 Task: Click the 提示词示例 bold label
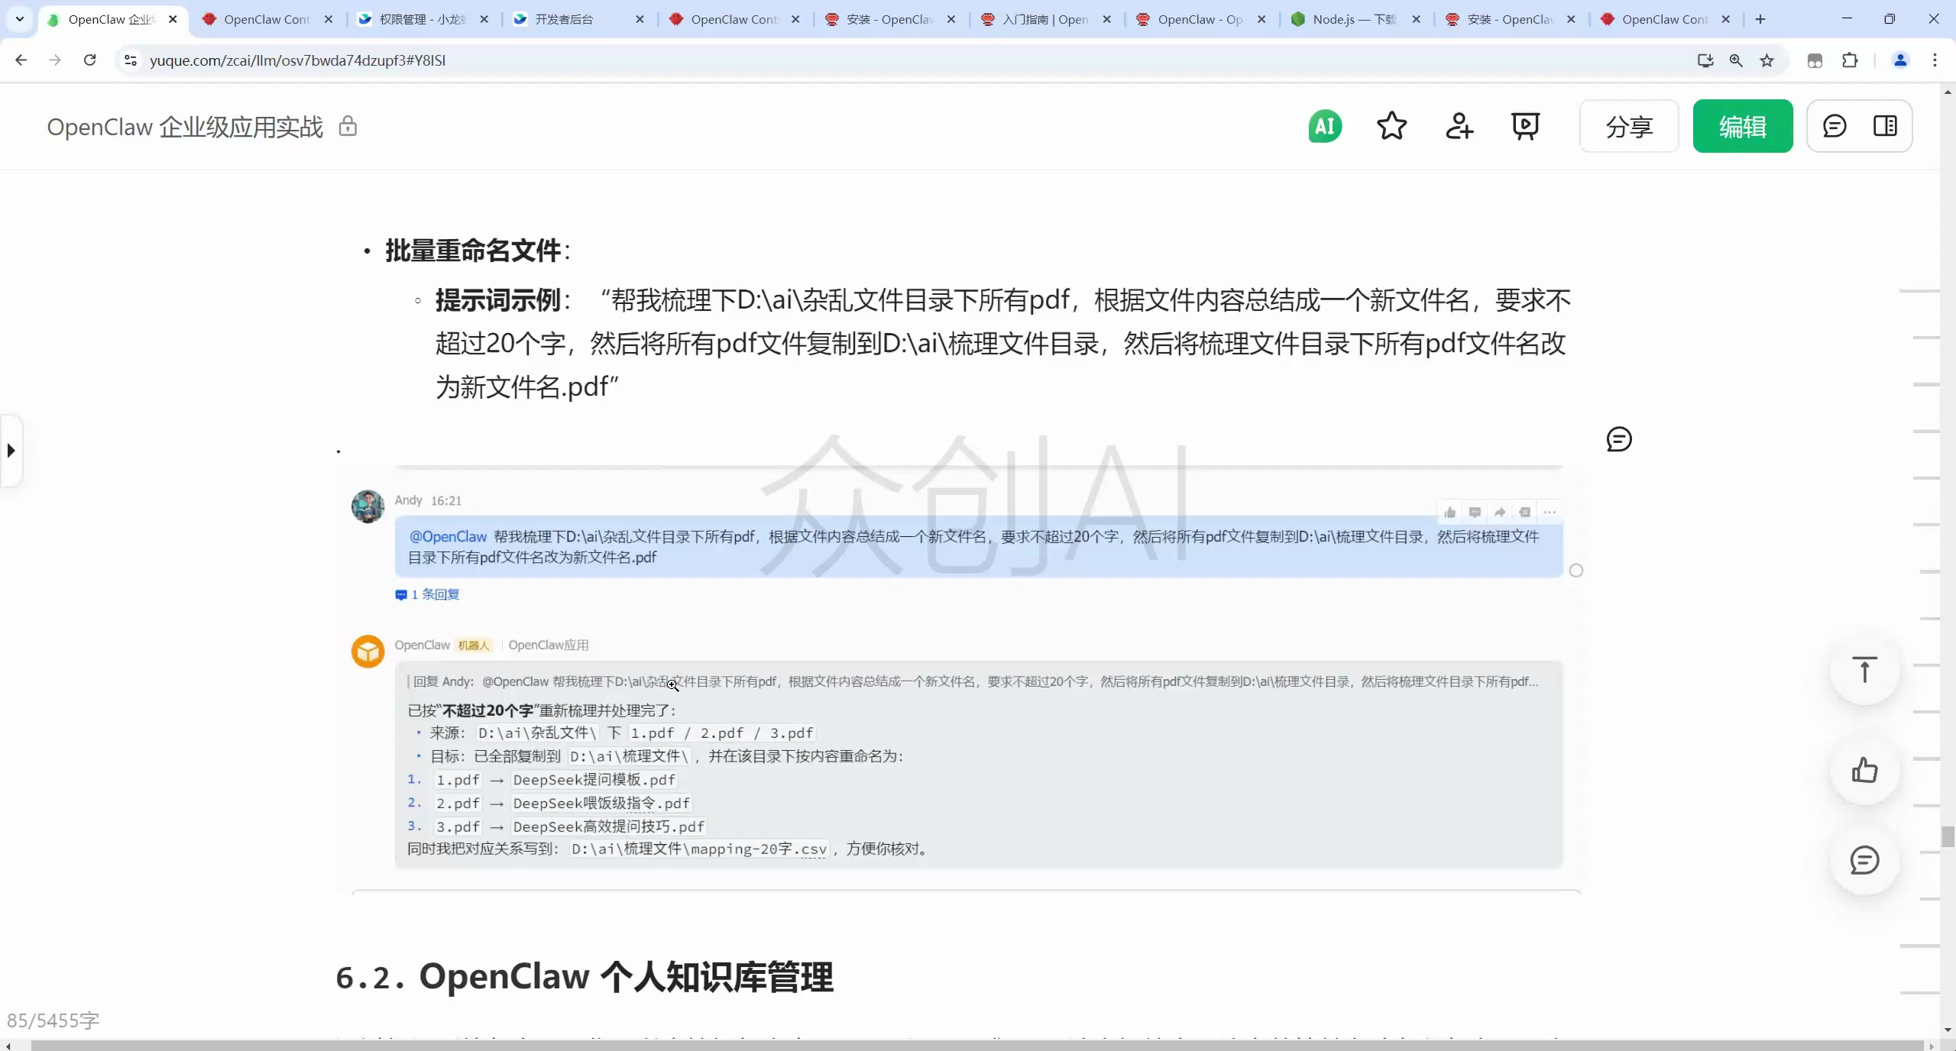[498, 300]
